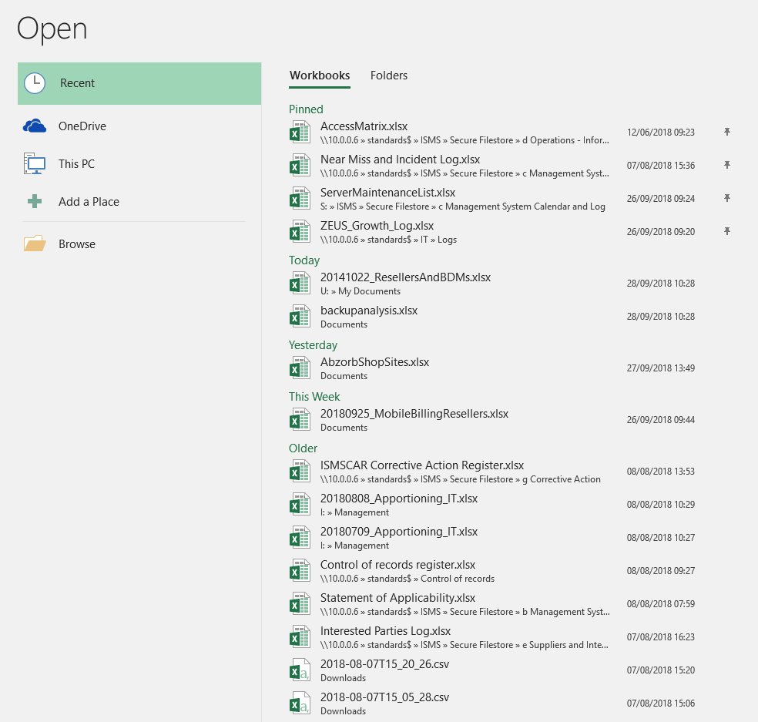Click the Excel icon beside backupanalysis.xlsx
The image size is (758, 722).
[x=299, y=316]
